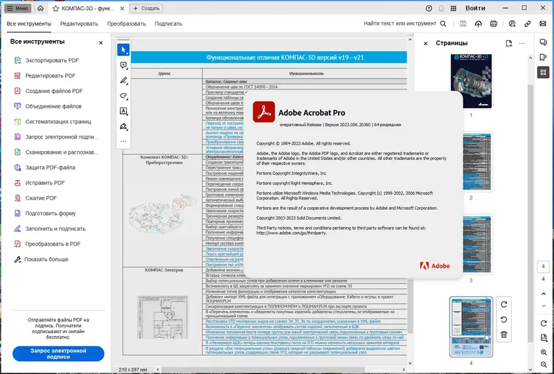Image resolution: width=554 pixels, height=374 pixels.
Task: Select page 1 thumbnail
Action: click(x=471, y=81)
